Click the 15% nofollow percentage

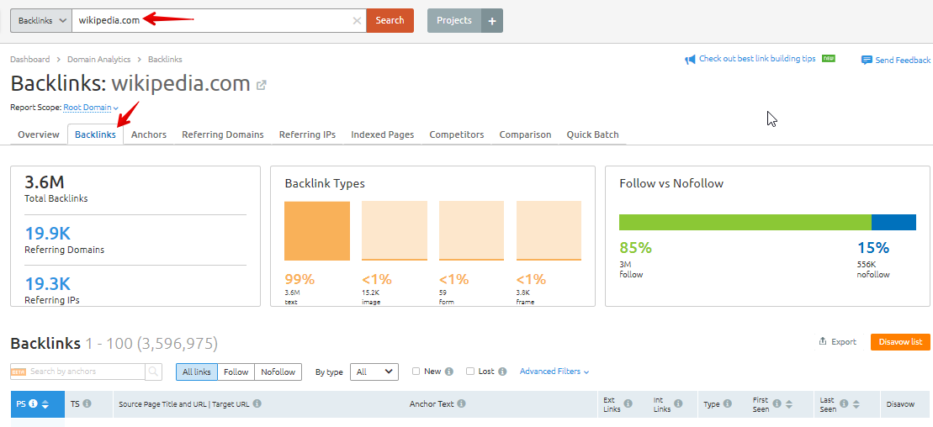pos(873,248)
